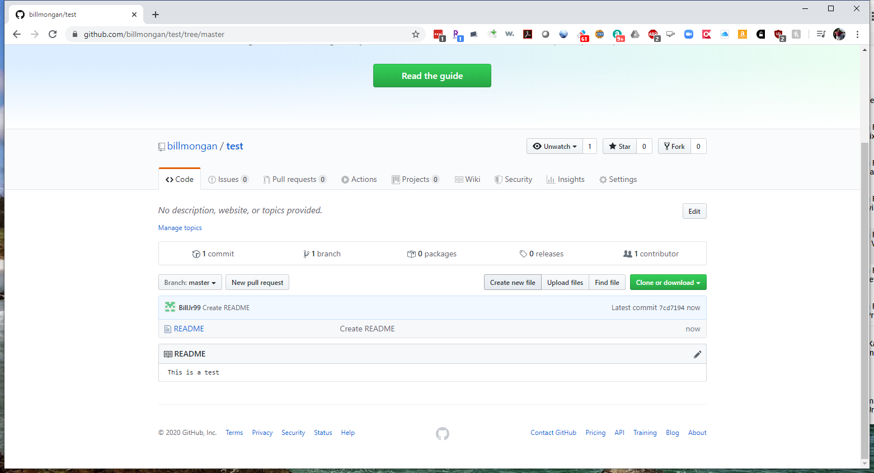Switch to the Actions tab
The height and width of the screenshot is (473, 874).
(359, 179)
